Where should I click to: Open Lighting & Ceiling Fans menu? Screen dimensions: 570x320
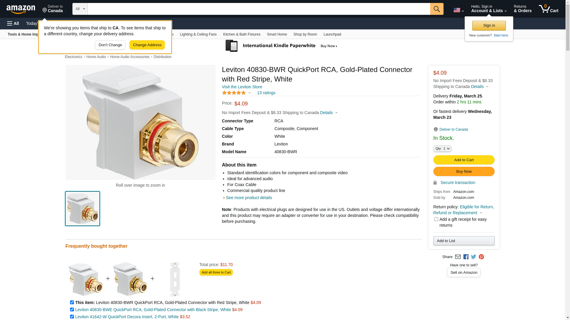198,34
